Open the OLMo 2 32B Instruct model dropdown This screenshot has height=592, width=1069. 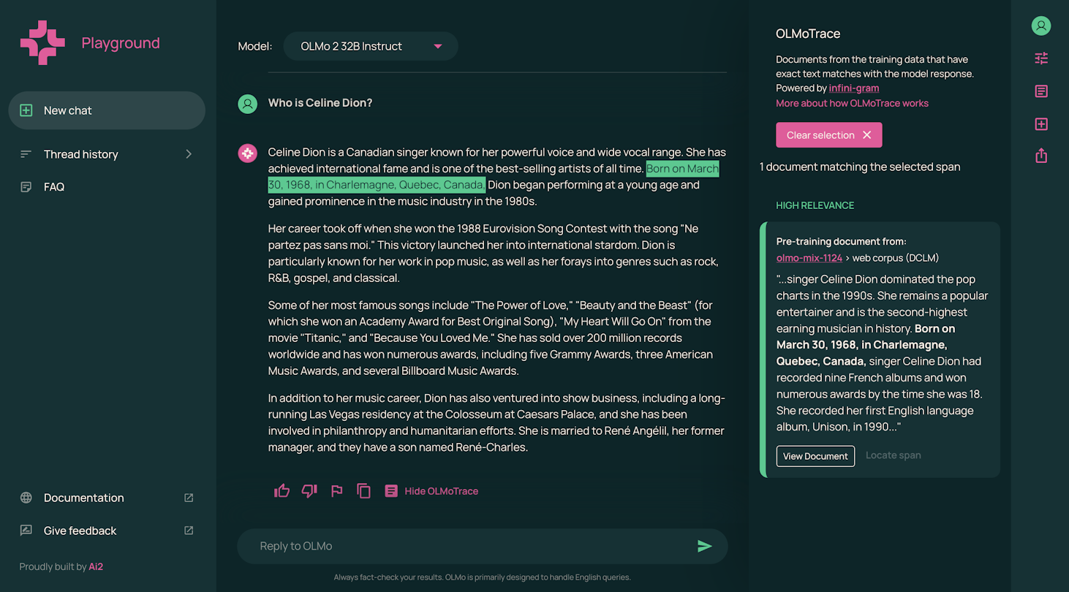tap(371, 46)
